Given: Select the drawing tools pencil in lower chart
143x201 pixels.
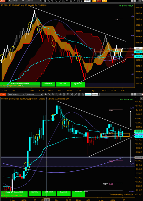Looking at the screenshot, I should click(49, 95).
